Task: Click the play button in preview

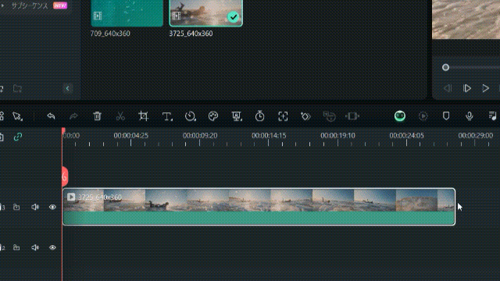Action: (485, 88)
